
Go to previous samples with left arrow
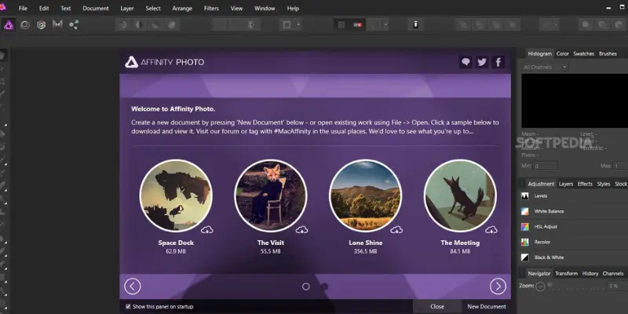(x=133, y=287)
